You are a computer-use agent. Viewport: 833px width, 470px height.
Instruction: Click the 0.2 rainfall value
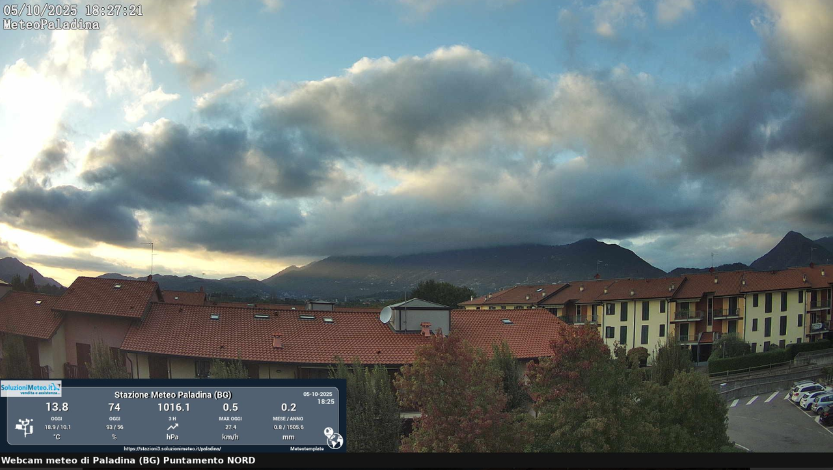pos(288,407)
